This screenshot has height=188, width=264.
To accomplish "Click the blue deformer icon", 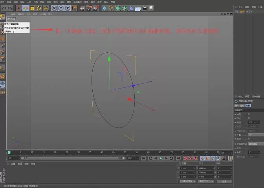I will pyautogui.click(x=131, y=8).
